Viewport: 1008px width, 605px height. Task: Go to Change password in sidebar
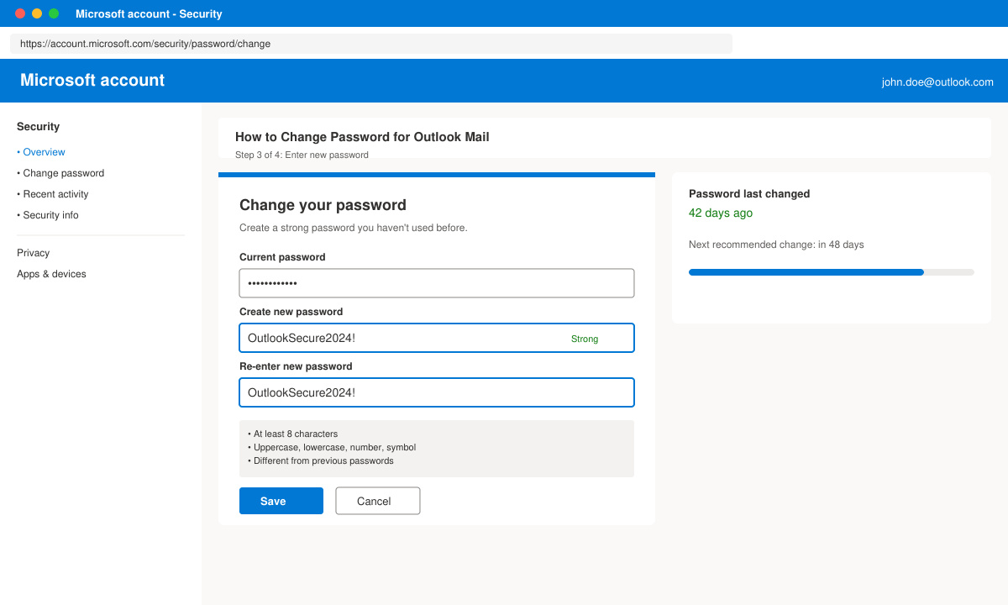[60, 173]
